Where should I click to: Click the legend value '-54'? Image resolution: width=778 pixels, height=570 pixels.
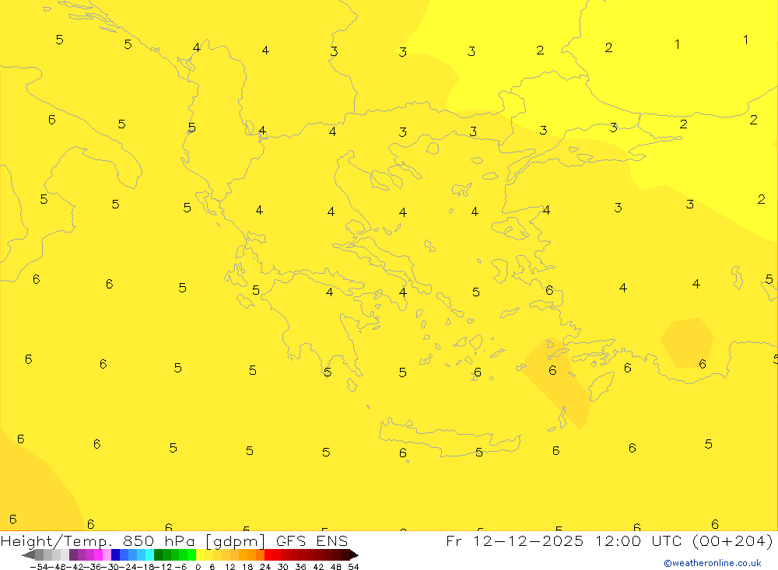click(x=40, y=567)
